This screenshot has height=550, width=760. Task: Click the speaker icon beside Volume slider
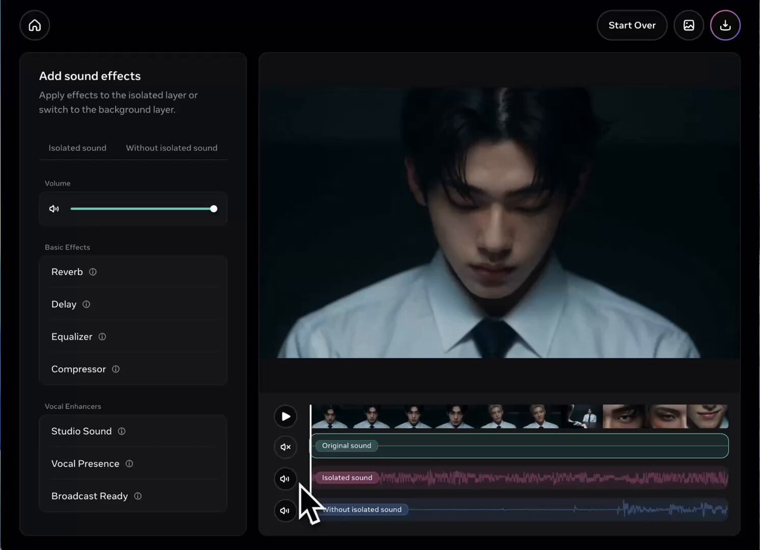pos(54,209)
